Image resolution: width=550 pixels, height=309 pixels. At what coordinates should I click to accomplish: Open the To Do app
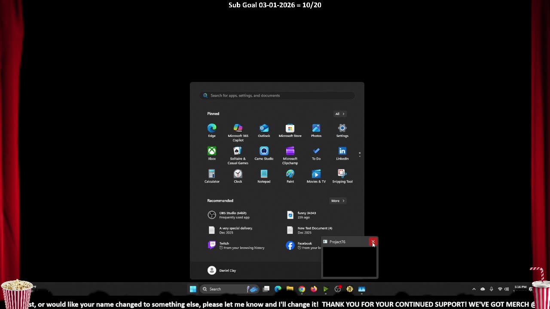[316, 153]
